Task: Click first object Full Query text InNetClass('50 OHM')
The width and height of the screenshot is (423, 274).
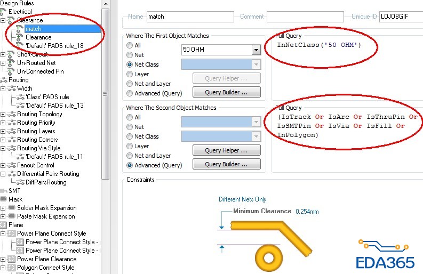Action: click(x=319, y=45)
